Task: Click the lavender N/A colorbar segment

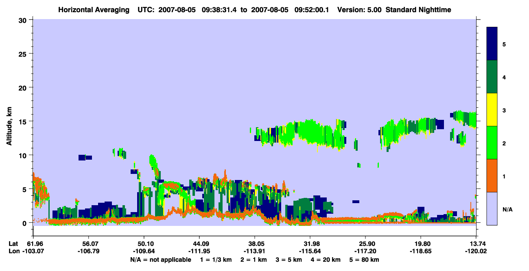Action: [x=492, y=208]
